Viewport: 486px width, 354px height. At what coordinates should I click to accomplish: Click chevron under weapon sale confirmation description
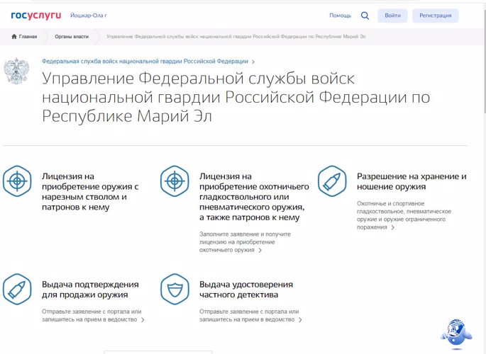[143, 320]
